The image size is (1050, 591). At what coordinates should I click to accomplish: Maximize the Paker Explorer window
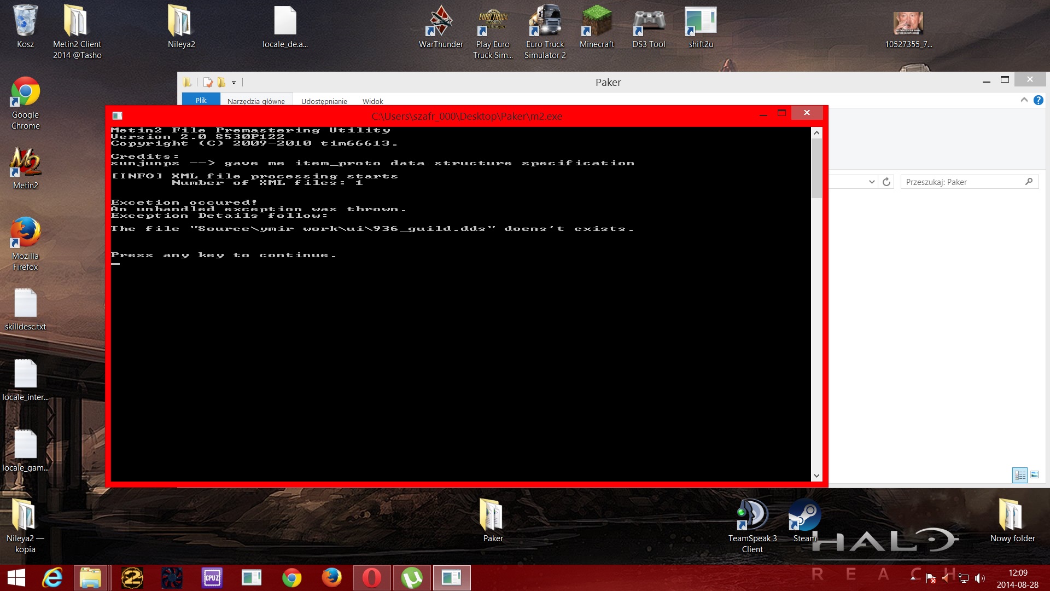1005,80
